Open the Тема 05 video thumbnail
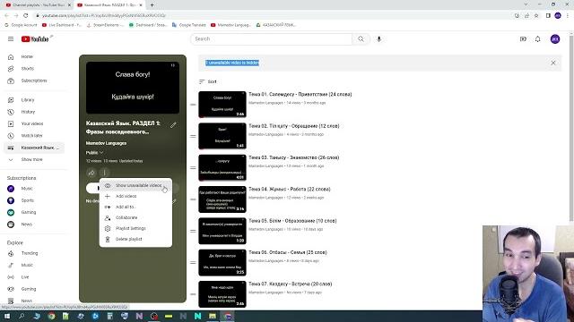This screenshot has height=322, width=574. click(222, 231)
